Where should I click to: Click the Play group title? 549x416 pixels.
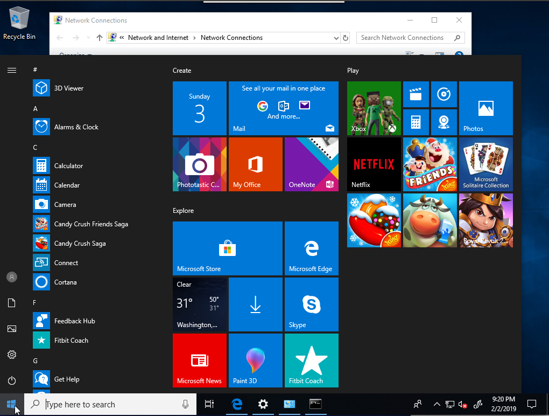[353, 71]
